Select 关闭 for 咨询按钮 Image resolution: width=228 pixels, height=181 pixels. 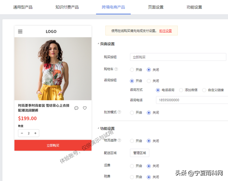[149, 81]
